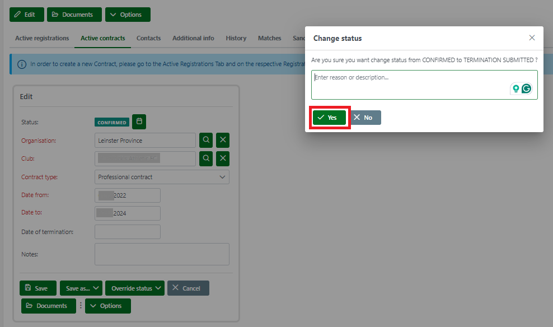
Task: Open the Override status dropdown
Action: 134,288
